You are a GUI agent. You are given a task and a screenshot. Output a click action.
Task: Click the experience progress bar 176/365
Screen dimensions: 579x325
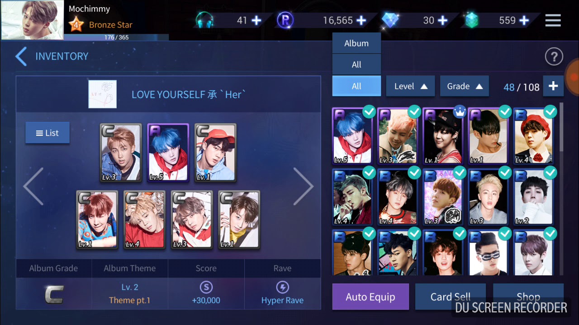116,37
